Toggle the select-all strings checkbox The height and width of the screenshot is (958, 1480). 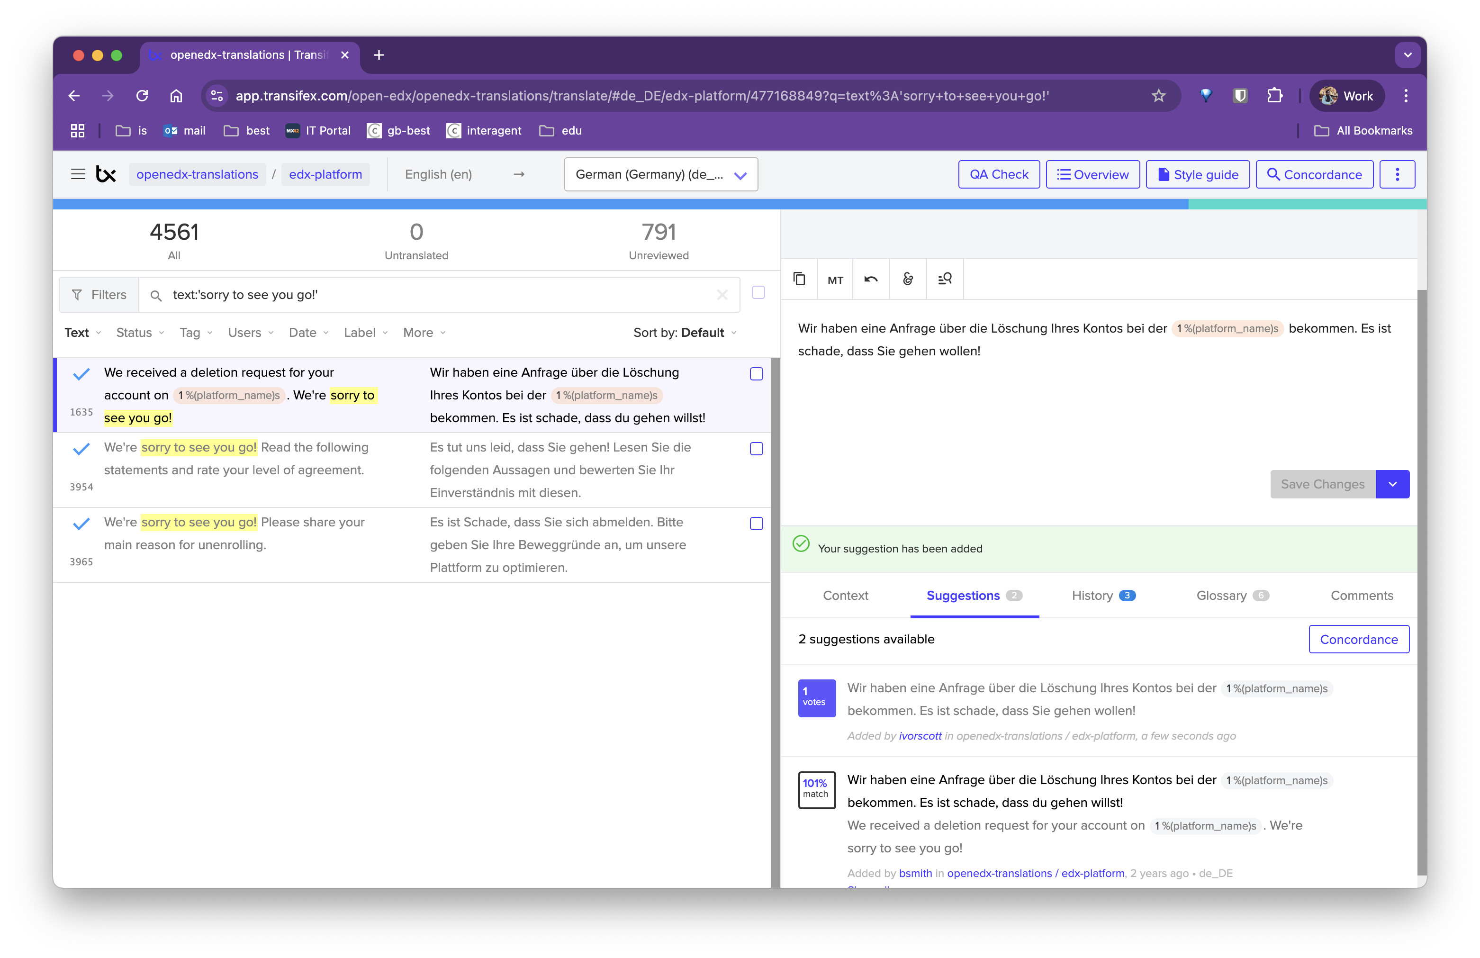[758, 292]
